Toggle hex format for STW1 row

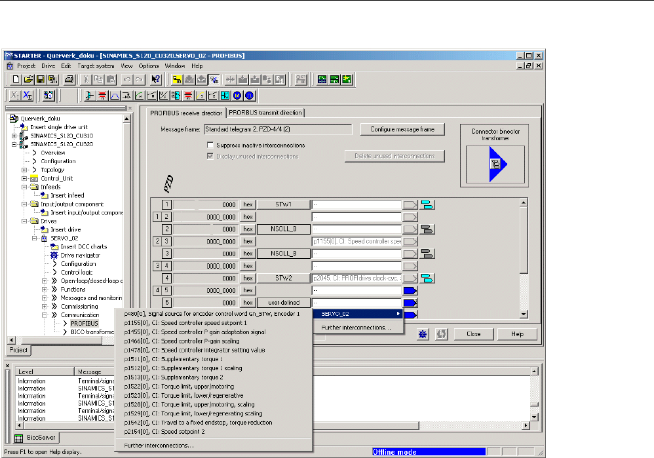pos(248,204)
